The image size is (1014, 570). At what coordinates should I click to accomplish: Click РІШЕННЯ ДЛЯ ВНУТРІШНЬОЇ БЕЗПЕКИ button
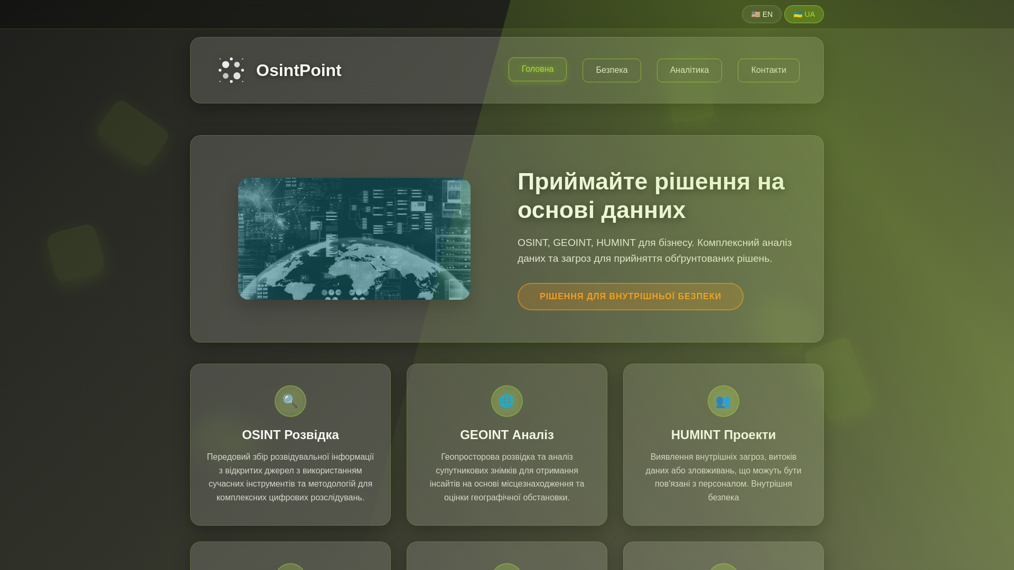click(x=631, y=297)
